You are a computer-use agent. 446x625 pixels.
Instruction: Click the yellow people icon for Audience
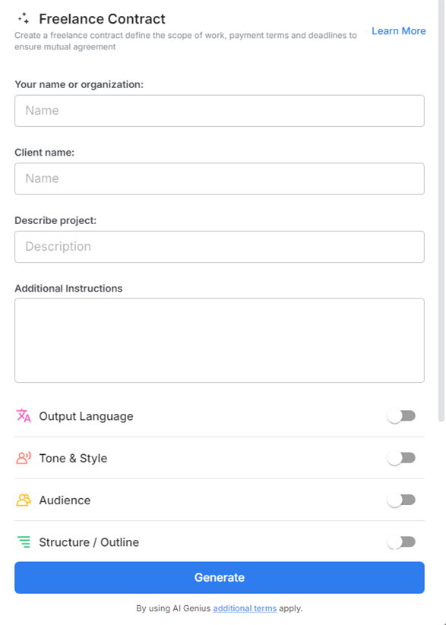(x=22, y=500)
